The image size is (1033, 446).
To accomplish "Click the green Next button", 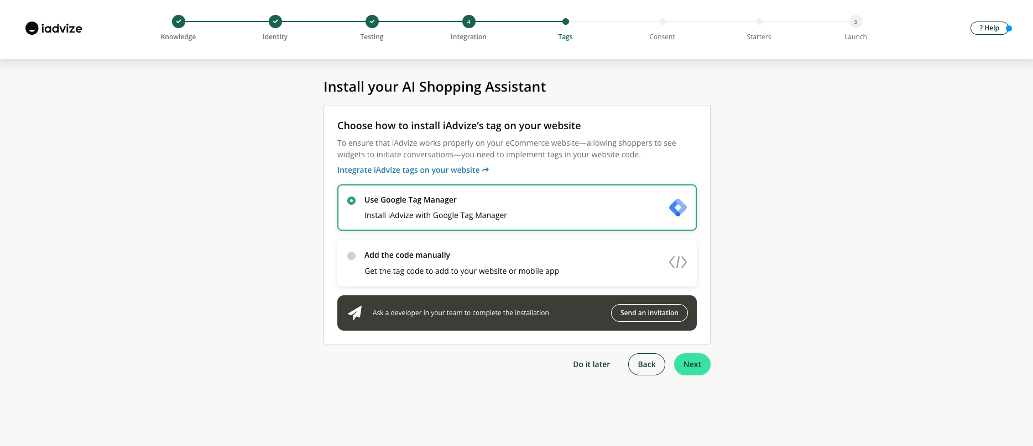I will point(692,364).
